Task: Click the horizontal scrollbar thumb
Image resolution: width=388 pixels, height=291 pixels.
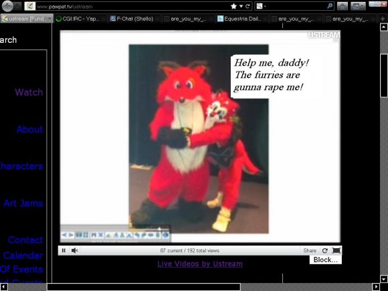Action: [144, 287]
